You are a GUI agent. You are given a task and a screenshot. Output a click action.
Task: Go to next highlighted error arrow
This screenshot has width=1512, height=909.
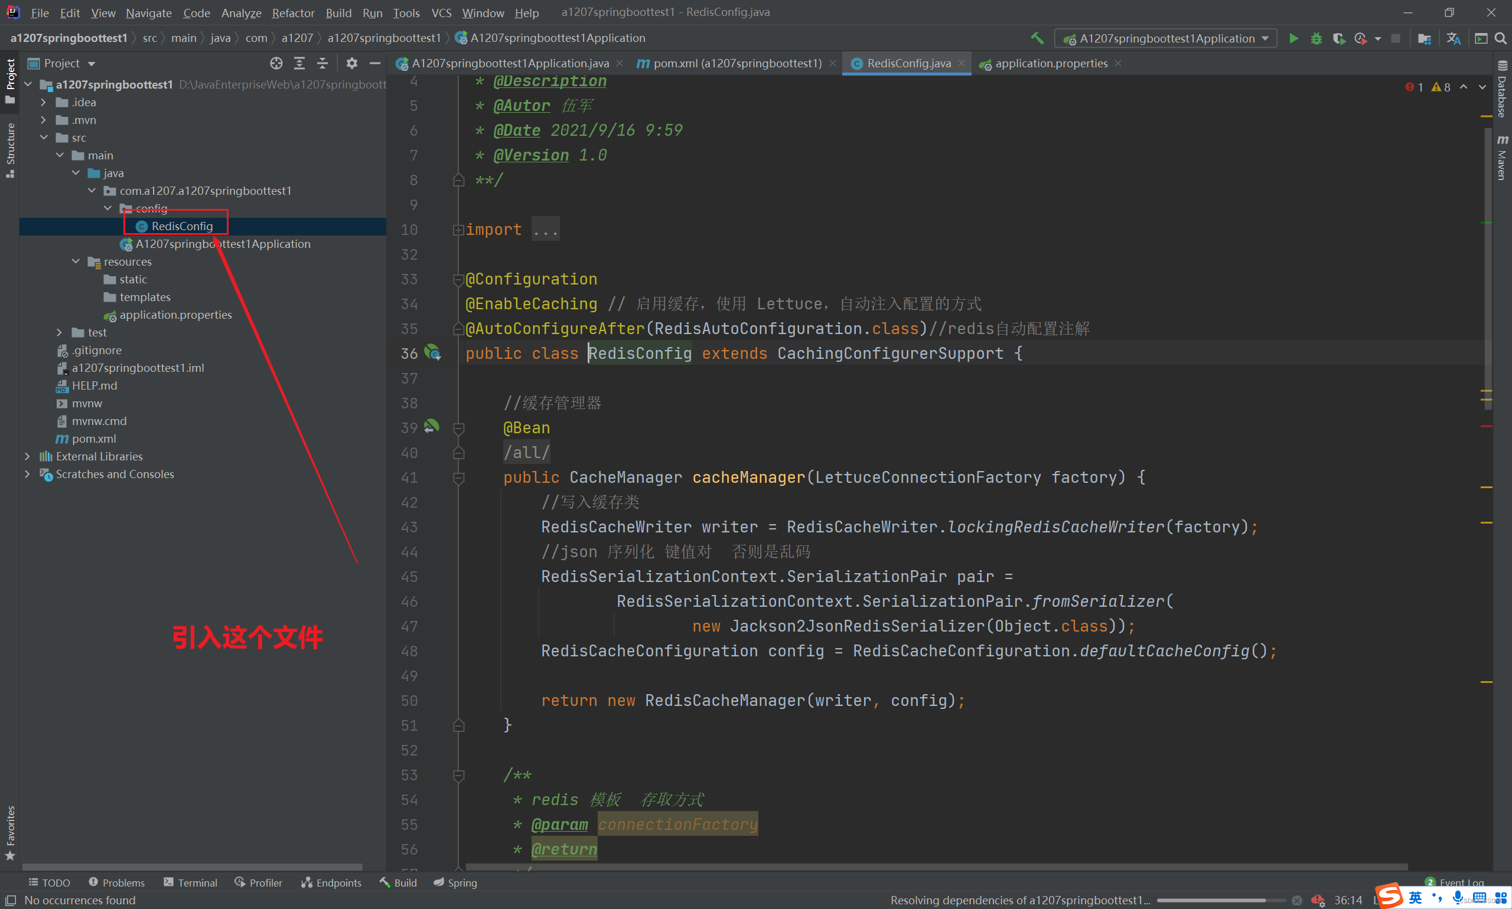click(1482, 87)
